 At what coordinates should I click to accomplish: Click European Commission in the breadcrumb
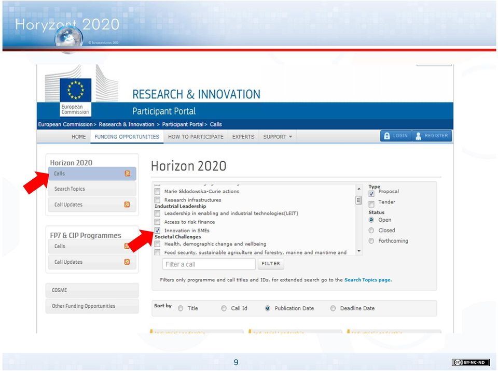click(65, 124)
